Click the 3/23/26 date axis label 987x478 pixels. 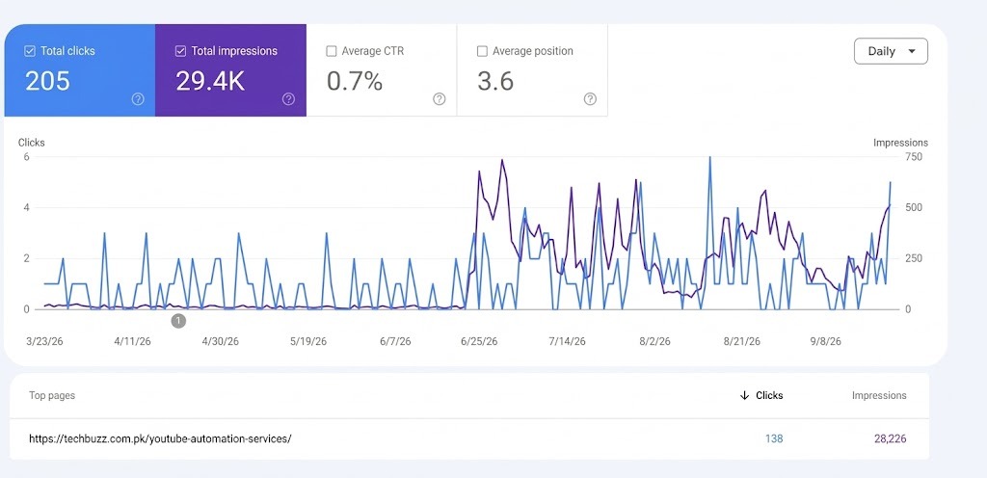(x=44, y=341)
